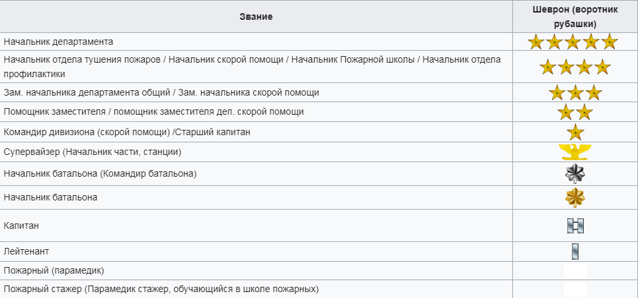Viewport: 638px width, 298px height.
Task: Click the four gold stars chevron
Action: pyautogui.click(x=575, y=67)
